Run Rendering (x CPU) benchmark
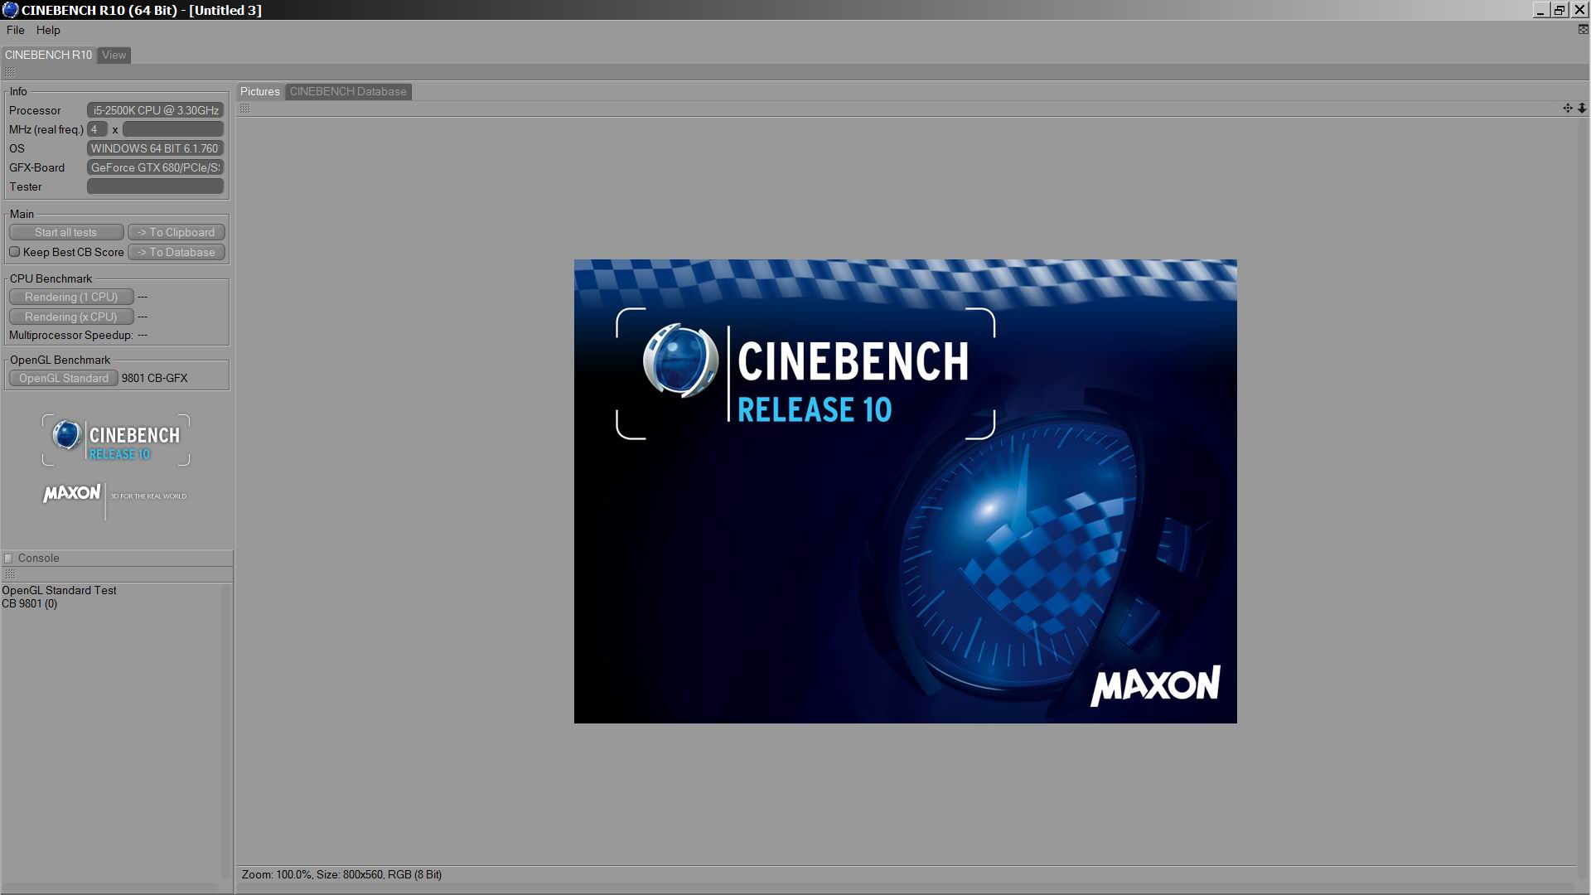Screen dimensions: 1591x895 (x=71, y=317)
